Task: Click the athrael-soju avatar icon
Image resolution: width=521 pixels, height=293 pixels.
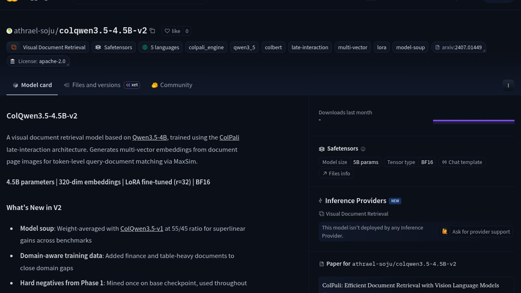Action: click(x=9, y=31)
